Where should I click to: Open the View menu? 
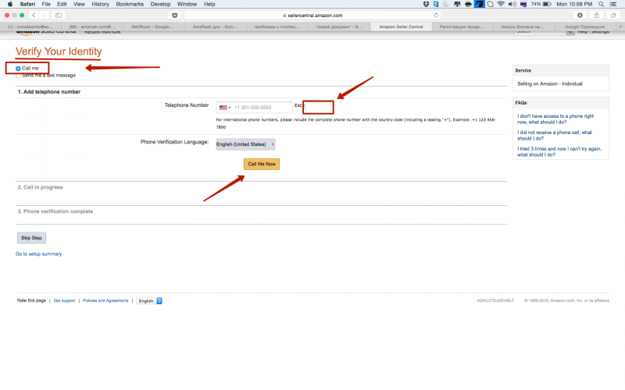coord(79,4)
